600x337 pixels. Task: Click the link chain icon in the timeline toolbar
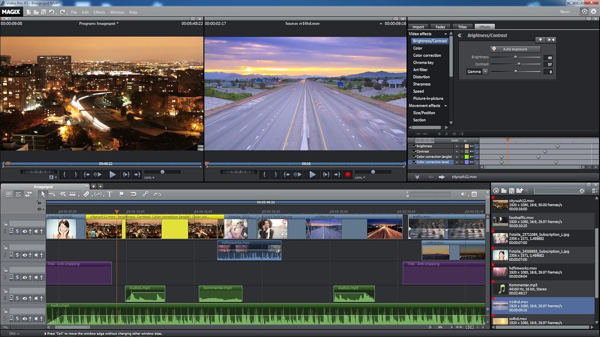(x=145, y=194)
